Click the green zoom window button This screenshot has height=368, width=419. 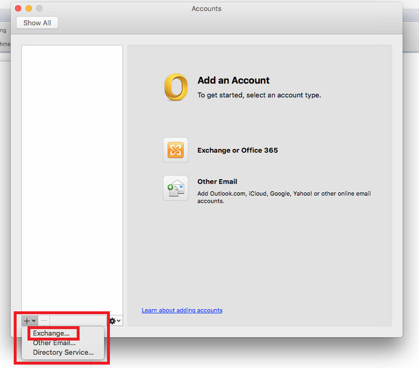(39, 9)
